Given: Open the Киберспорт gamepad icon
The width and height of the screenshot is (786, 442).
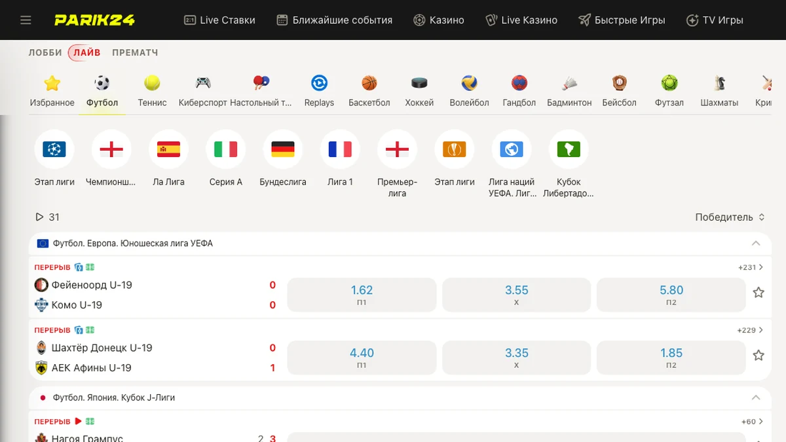Looking at the screenshot, I should coord(203,83).
